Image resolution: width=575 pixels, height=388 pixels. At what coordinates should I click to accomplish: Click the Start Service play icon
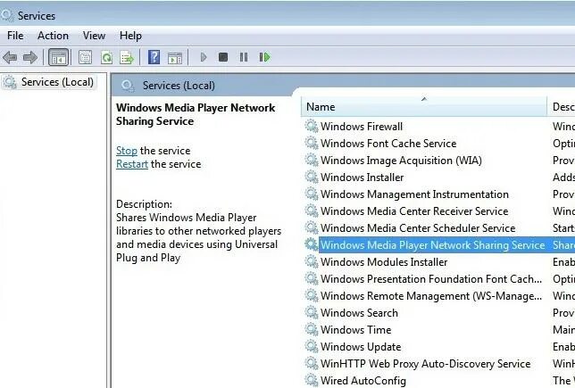point(204,57)
